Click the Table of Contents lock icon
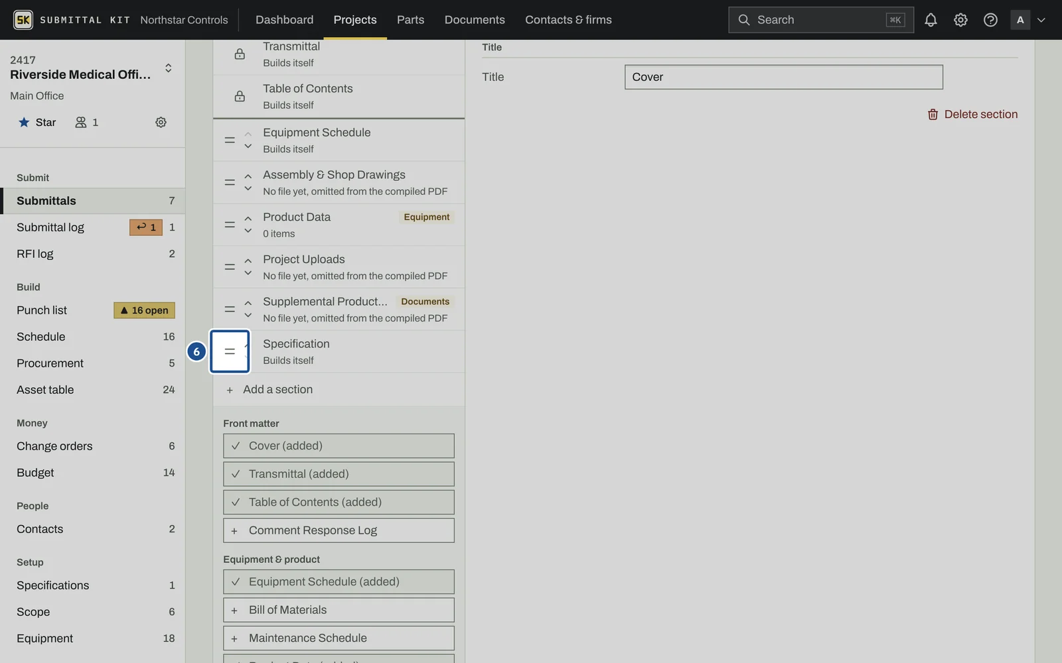Viewport: 1062px width, 663px height. [240, 97]
